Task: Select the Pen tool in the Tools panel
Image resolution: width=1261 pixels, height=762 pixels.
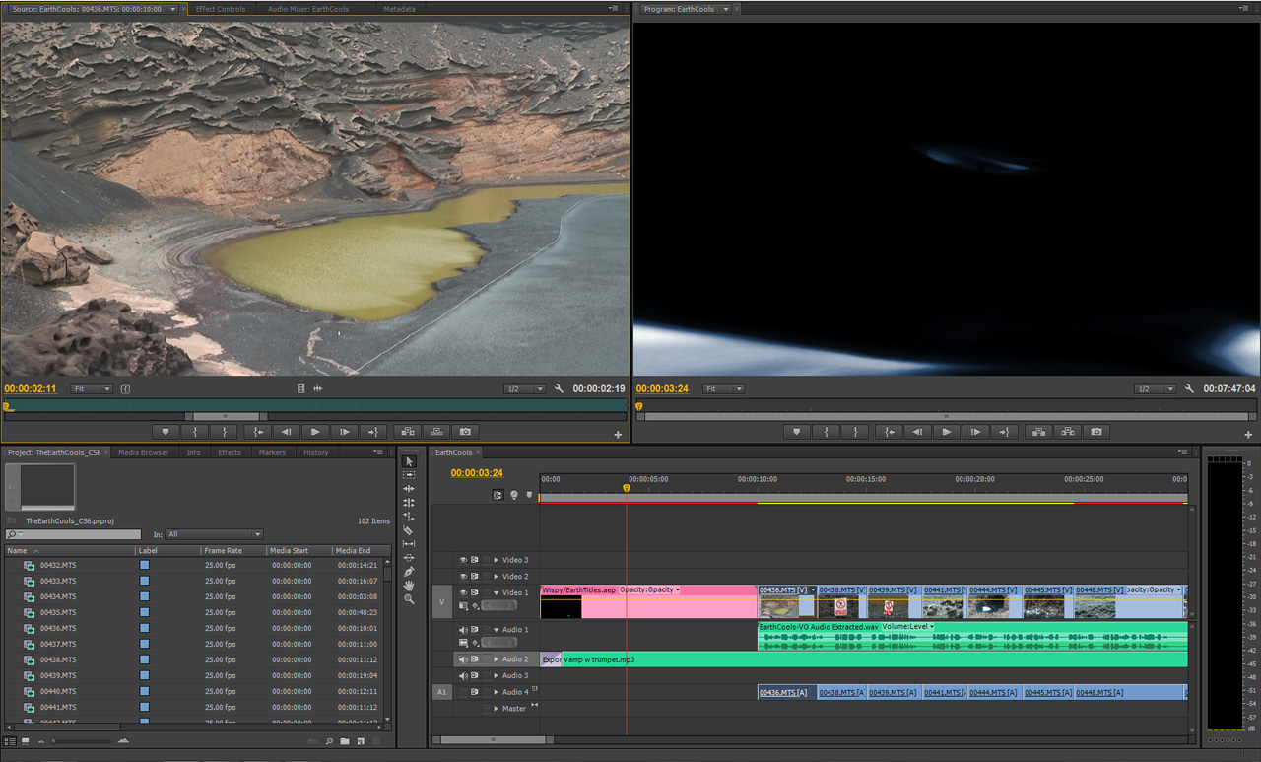Action: point(409,572)
